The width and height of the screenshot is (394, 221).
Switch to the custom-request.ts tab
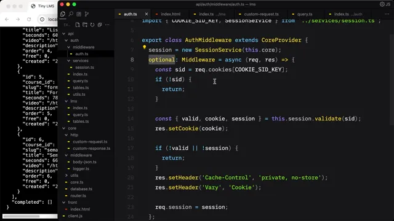coord(261,14)
